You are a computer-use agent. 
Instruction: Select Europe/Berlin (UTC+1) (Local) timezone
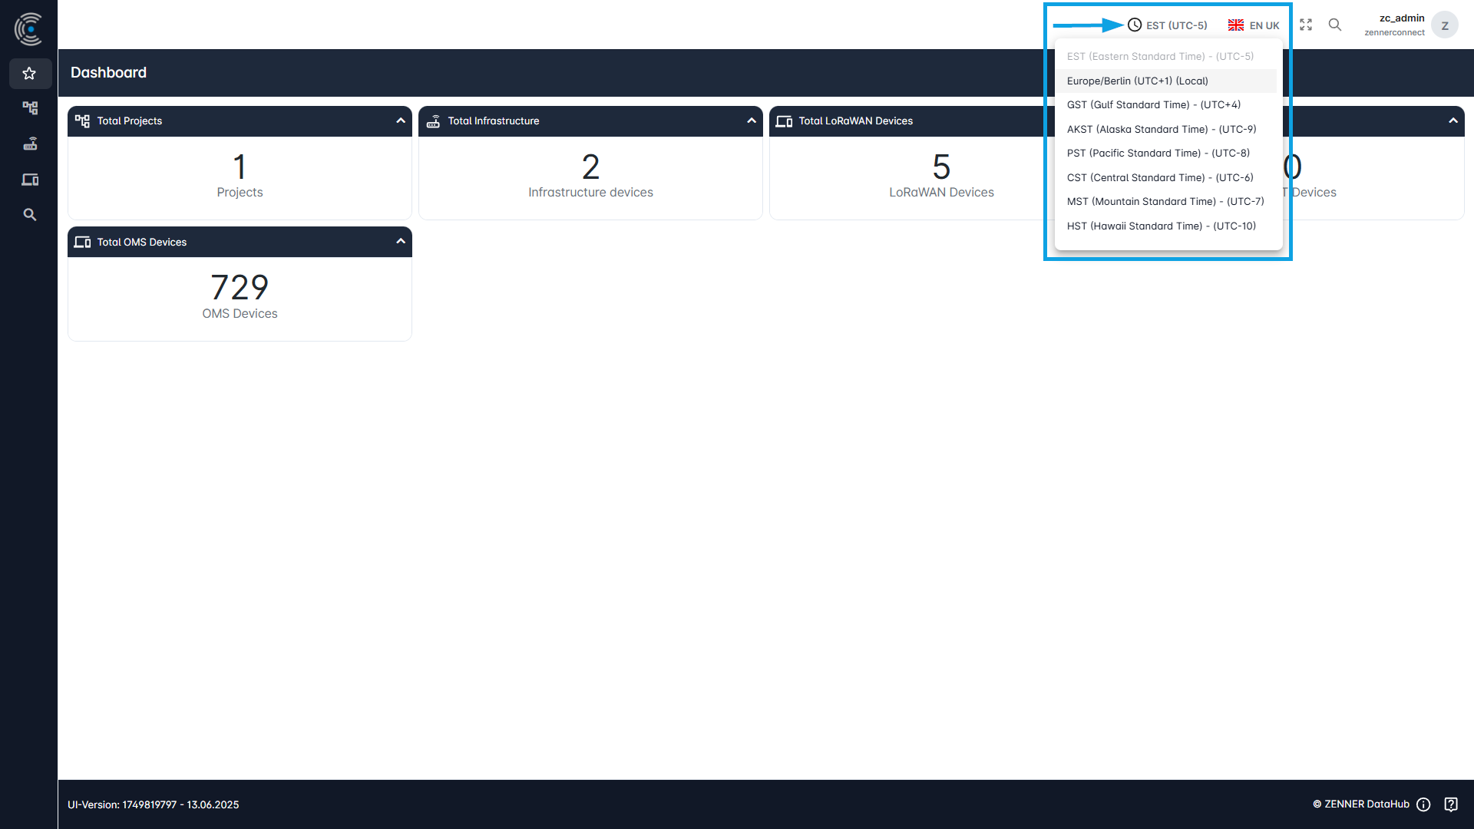(x=1137, y=81)
